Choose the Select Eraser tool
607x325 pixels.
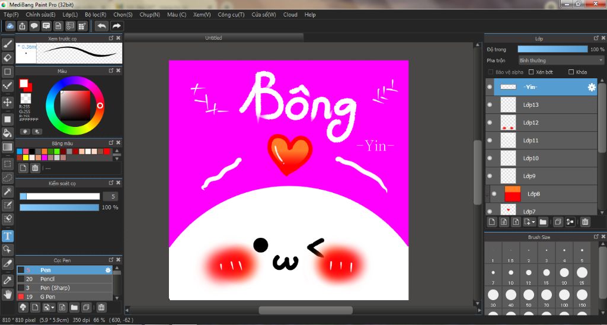pyautogui.click(x=8, y=218)
